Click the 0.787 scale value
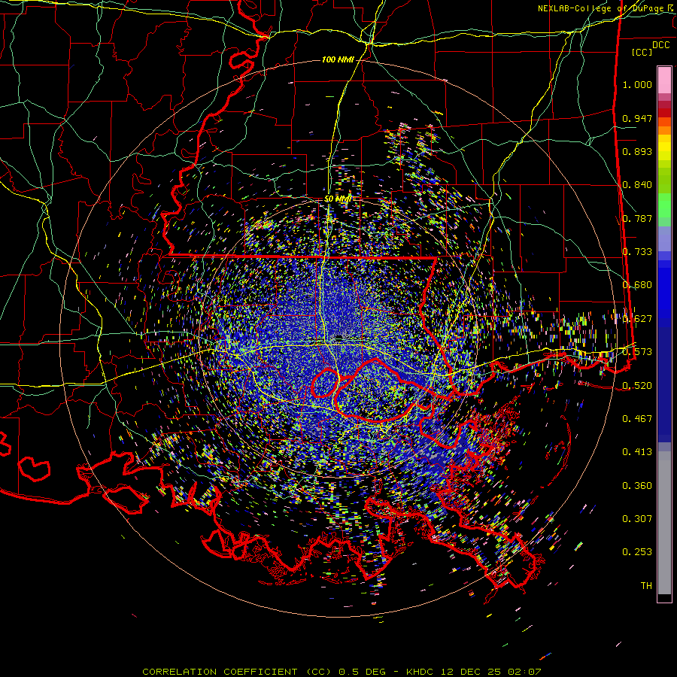 pyautogui.click(x=637, y=218)
